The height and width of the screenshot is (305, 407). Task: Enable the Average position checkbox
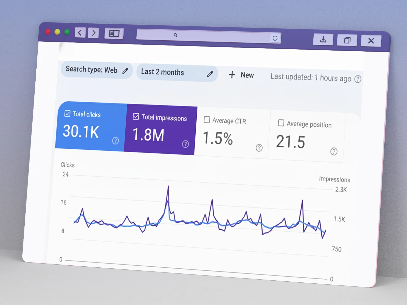281,123
